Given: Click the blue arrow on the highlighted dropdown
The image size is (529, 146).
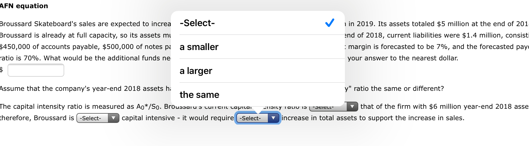Looking at the screenshot, I should pyautogui.click(x=274, y=118).
